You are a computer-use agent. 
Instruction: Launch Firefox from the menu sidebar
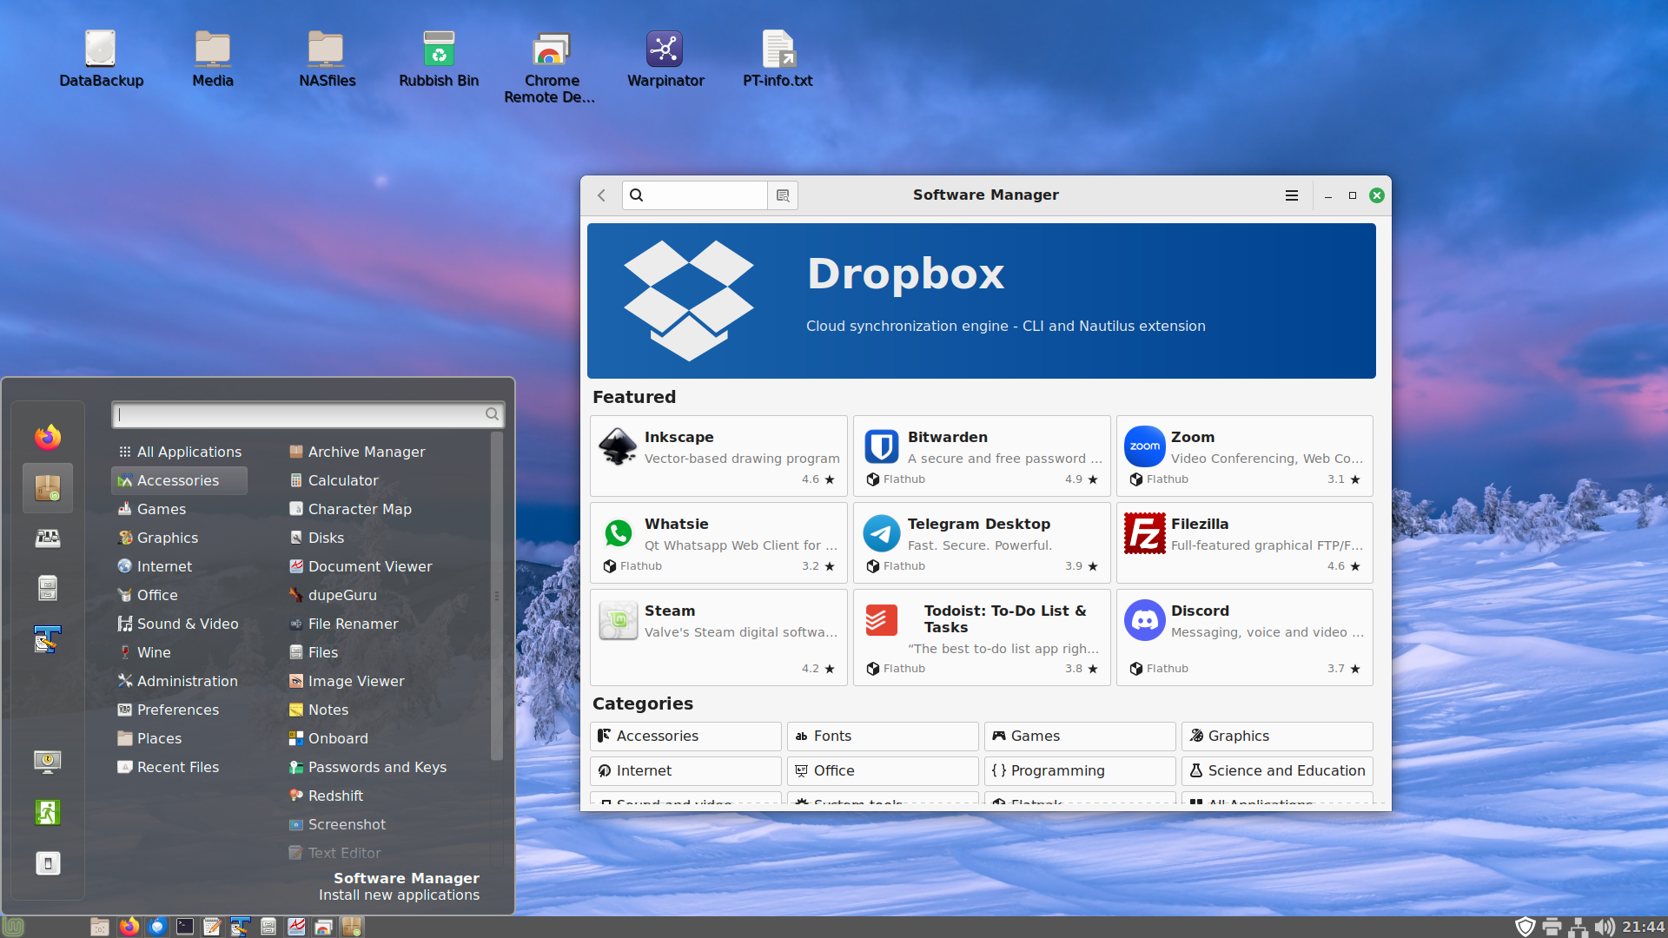(x=47, y=437)
